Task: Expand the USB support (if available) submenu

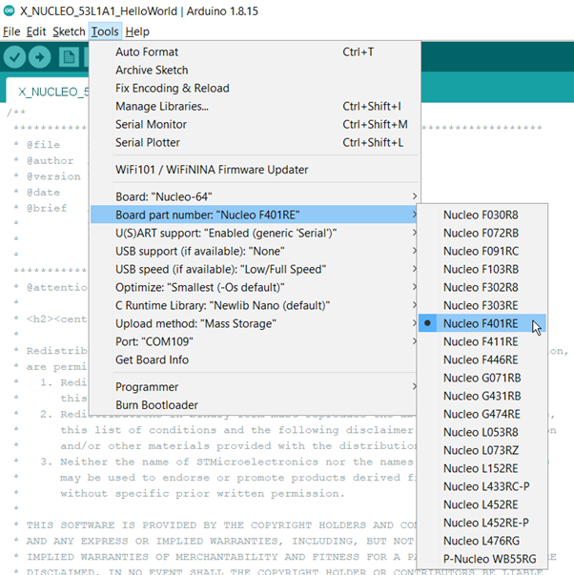Action: 254,251
